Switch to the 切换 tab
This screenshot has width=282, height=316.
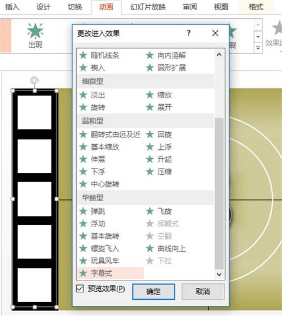point(75,7)
